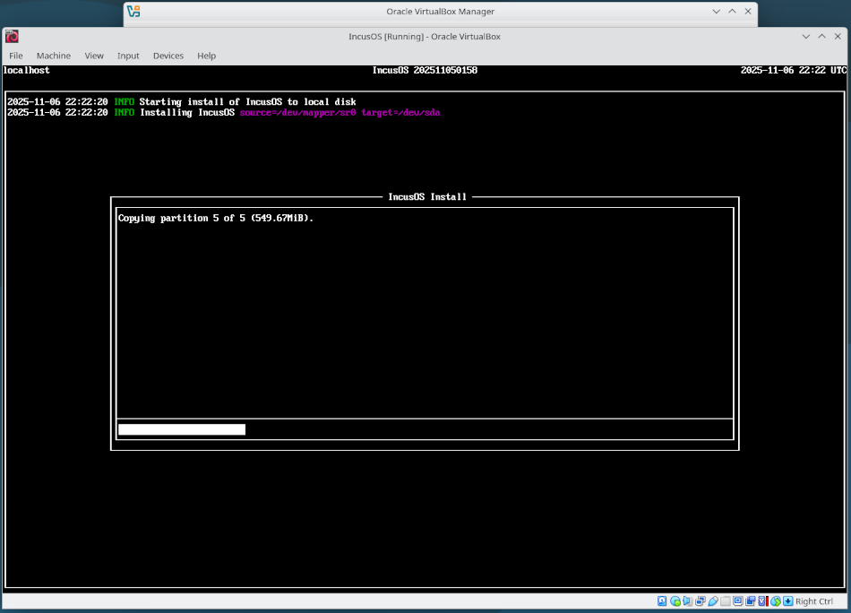Click the optical drives status icon
851x613 pixels.
pos(675,601)
